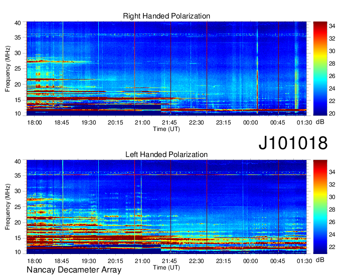
Task: Click 23:15 tick on Right Handed plot
Action: (223, 122)
